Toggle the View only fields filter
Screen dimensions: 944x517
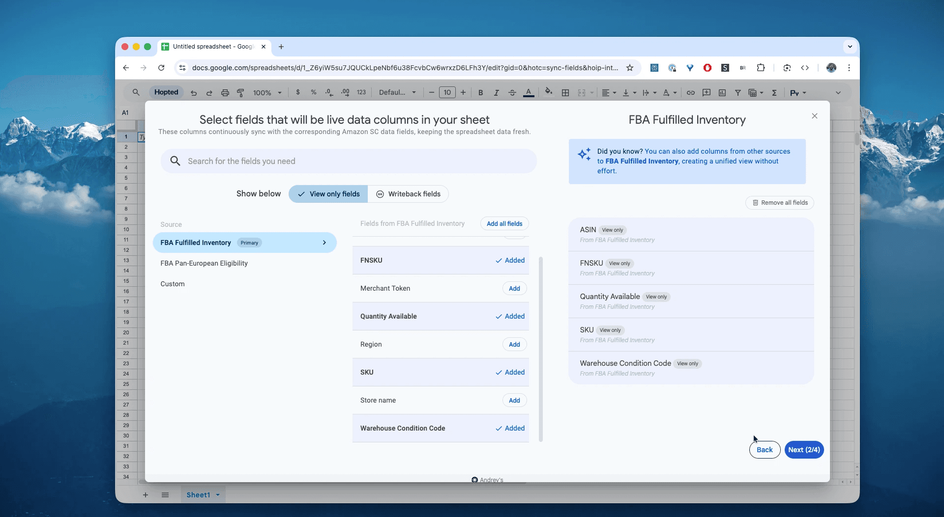click(328, 194)
